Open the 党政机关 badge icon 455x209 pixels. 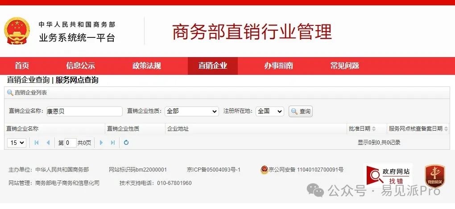click(x=434, y=176)
